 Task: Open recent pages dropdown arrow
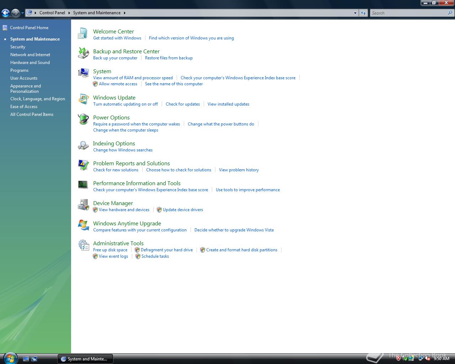(x=22, y=13)
